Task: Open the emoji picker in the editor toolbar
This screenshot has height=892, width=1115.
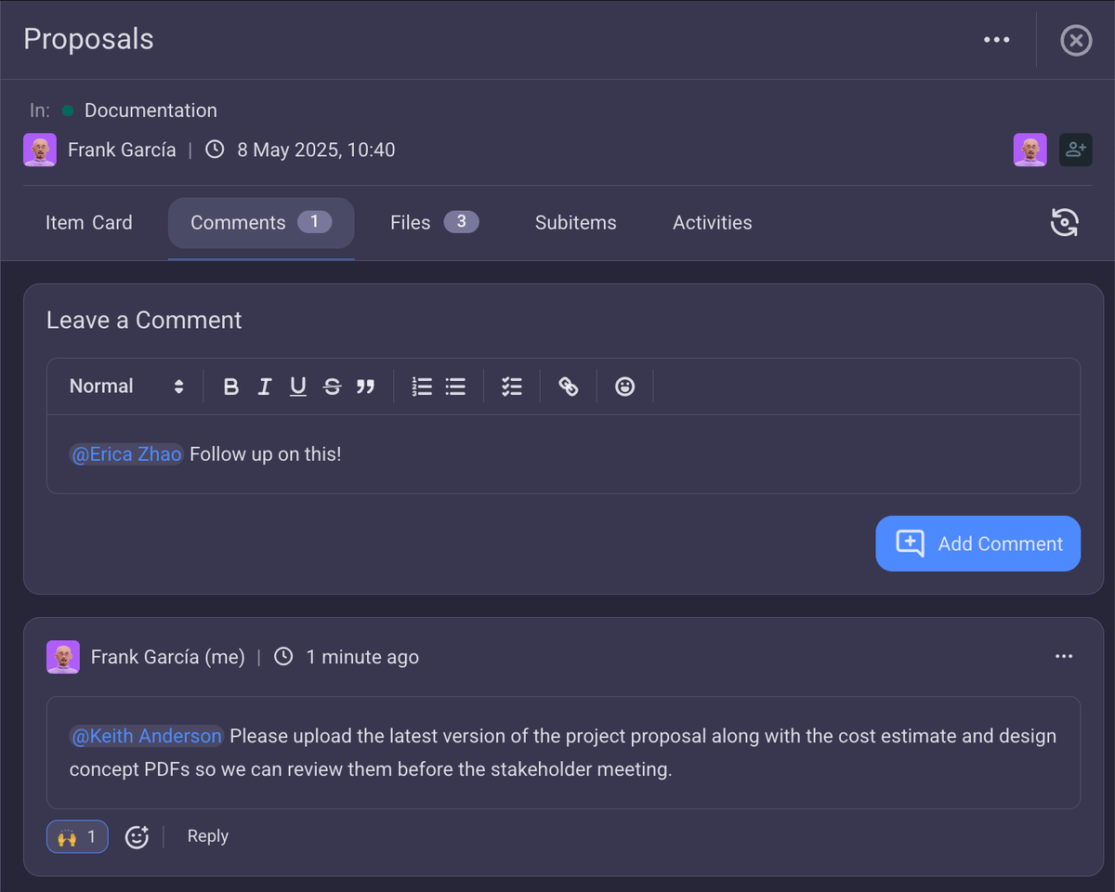Action: point(624,386)
